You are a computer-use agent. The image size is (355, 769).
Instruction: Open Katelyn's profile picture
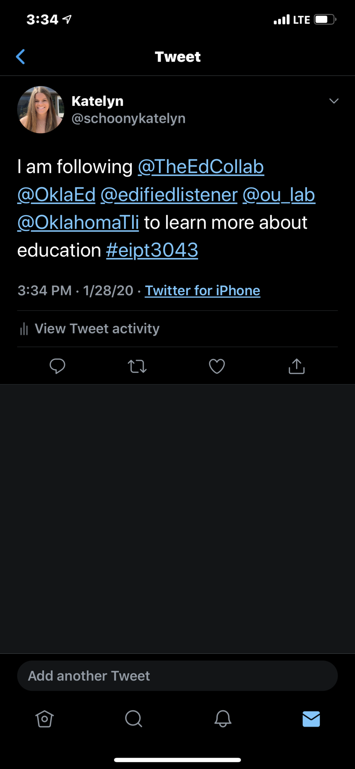click(x=41, y=110)
